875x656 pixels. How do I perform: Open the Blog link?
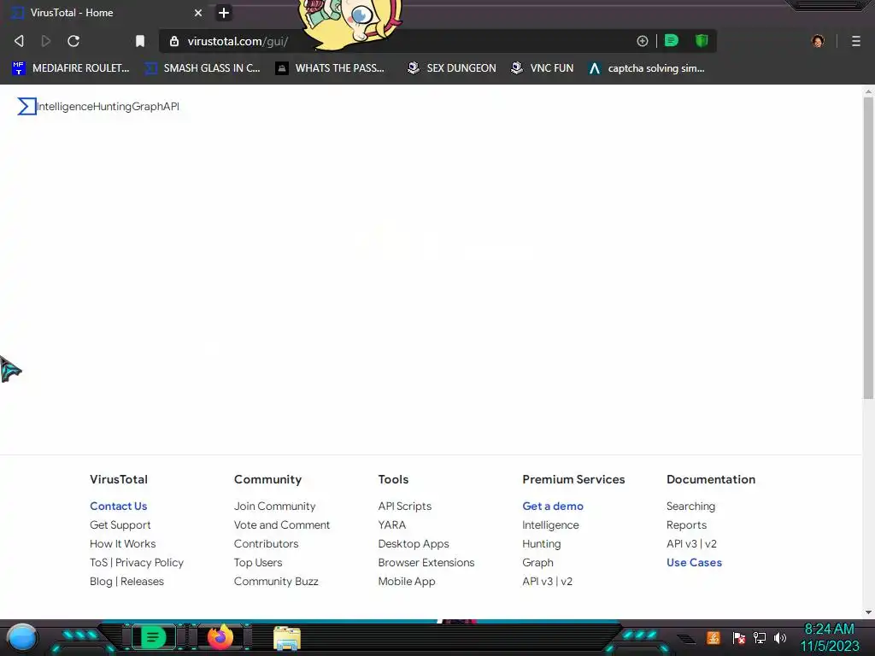[101, 581]
